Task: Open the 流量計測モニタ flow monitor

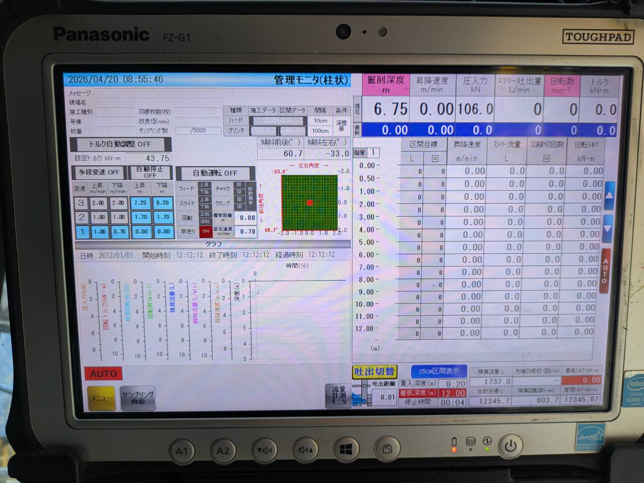Action: (x=338, y=395)
